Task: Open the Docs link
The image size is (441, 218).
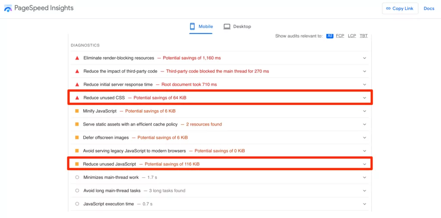Action: click(x=429, y=9)
